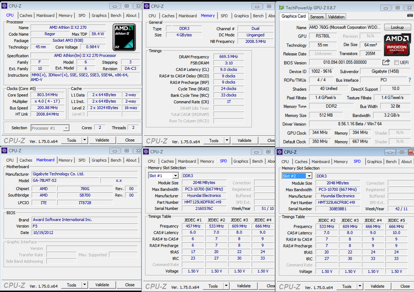414x292 pixels.
Task: Open the Graphics tab in the Mainboard-tab window
Action: (x=99, y=160)
